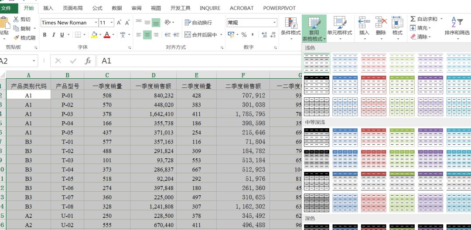
Task: Select cell containing P-03
Action: pyautogui.click(x=67, y=114)
